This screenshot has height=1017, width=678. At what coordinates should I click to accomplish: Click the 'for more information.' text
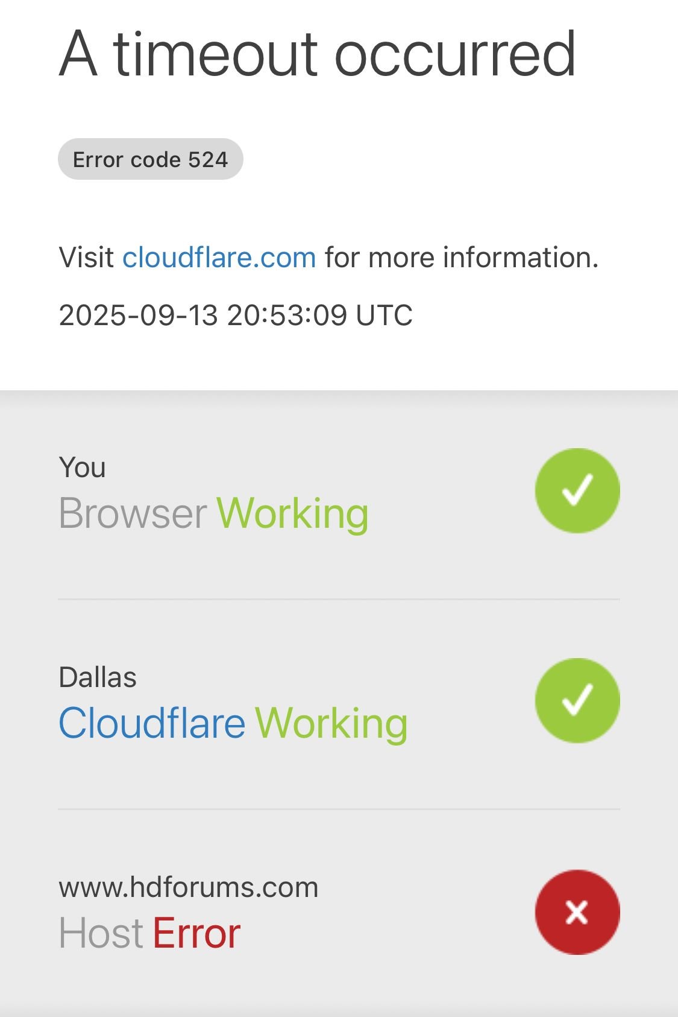[x=462, y=258]
